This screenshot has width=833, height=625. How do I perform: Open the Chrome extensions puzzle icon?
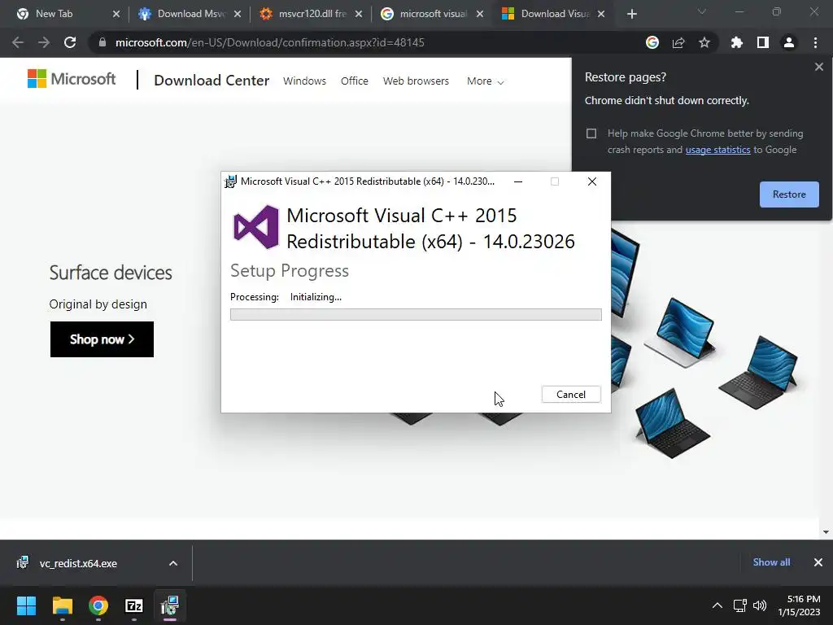pyautogui.click(x=737, y=42)
